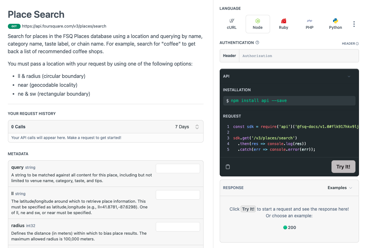
Task: Click the query parameter input box
Action: [x=178, y=169]
